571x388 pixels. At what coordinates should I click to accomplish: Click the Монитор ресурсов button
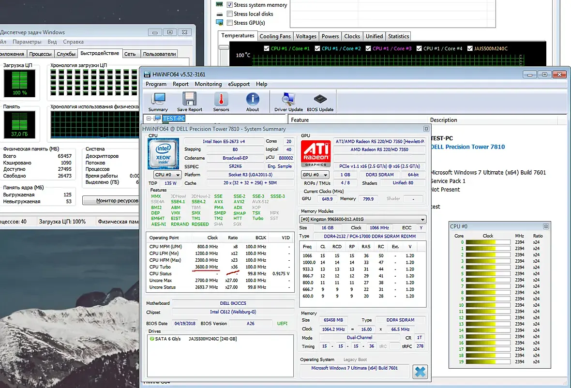click(x=112, y=200)
